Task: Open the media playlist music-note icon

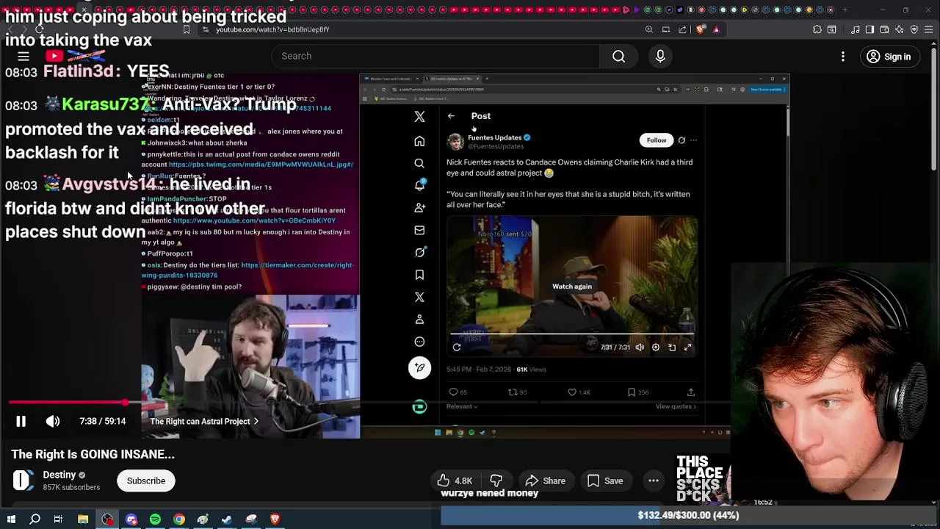Action: coord(856,29)
